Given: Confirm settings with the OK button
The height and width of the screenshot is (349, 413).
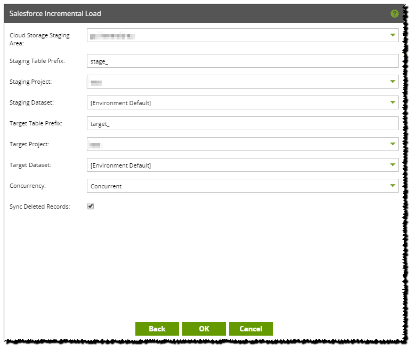Looking at the screenshot, I should click(204, 329).
